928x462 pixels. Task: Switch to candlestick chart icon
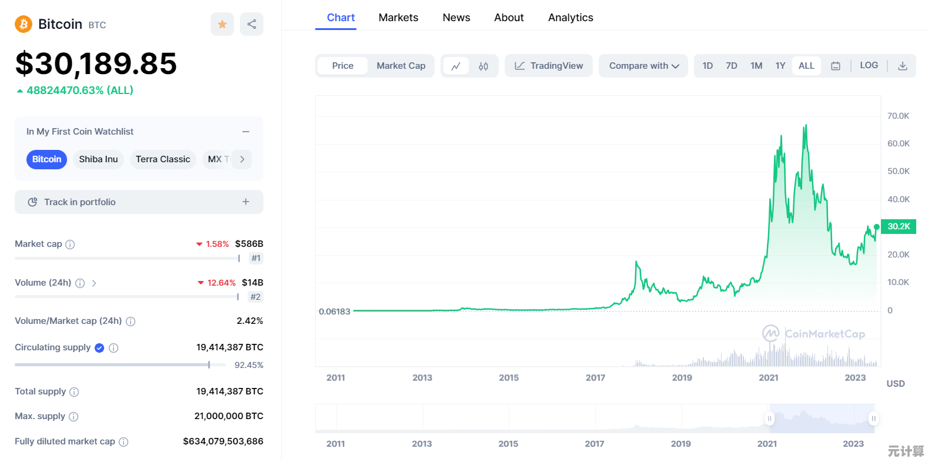pos(483,66)
